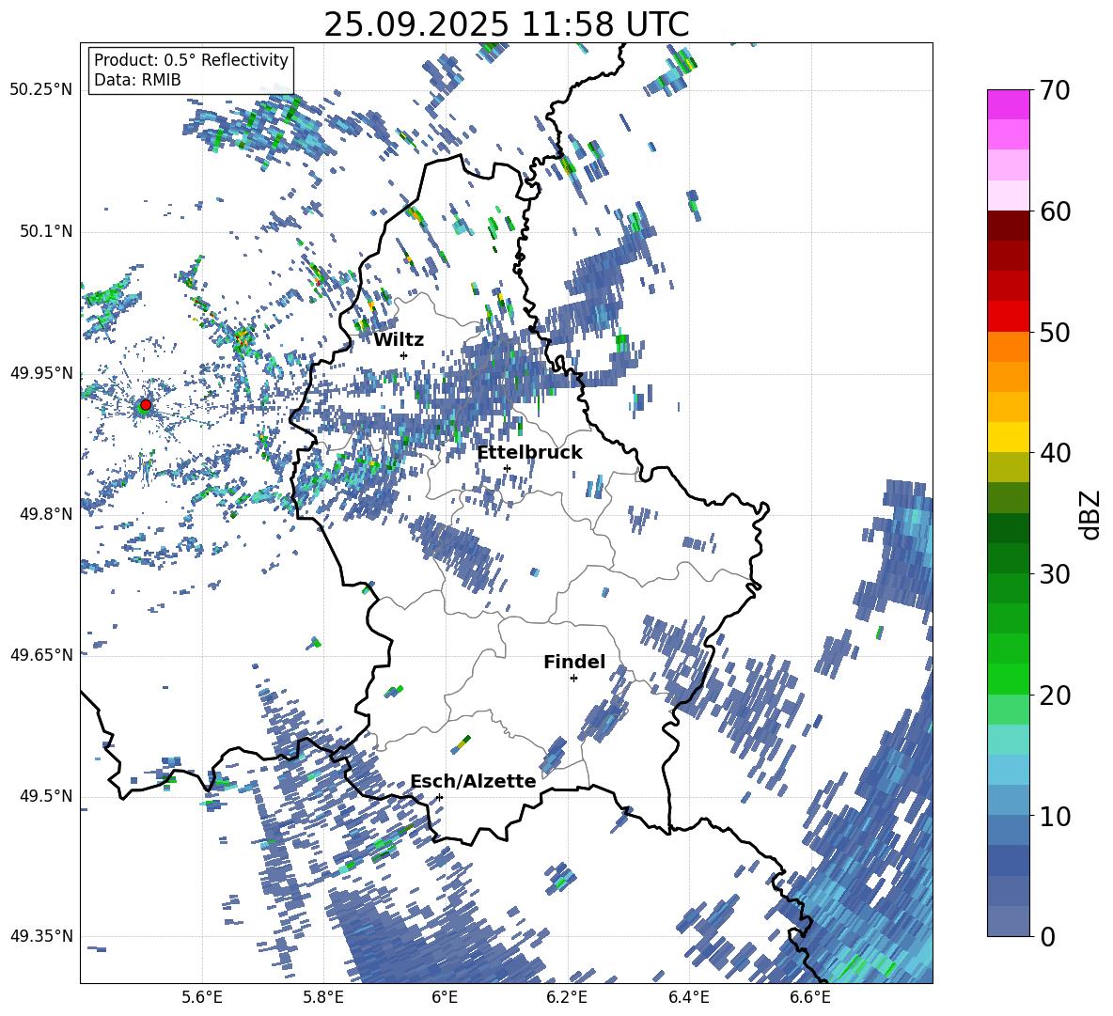Click the Findel station cross marker

coord(573,679)
